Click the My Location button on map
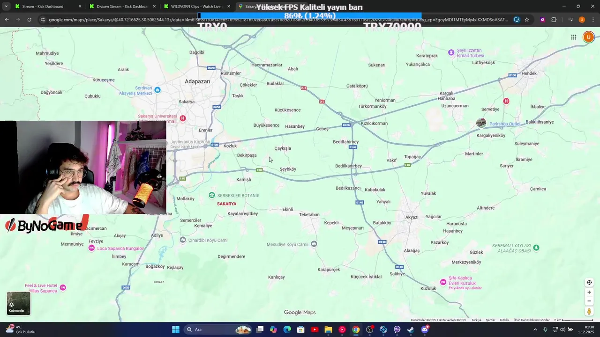Image resolution: width=600 pixels, height=337 pixels. (x=589, y=282)
